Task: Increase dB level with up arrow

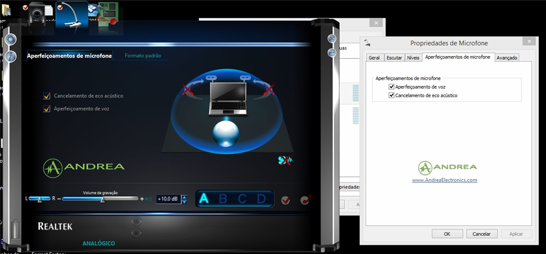Action: (184, 197)
